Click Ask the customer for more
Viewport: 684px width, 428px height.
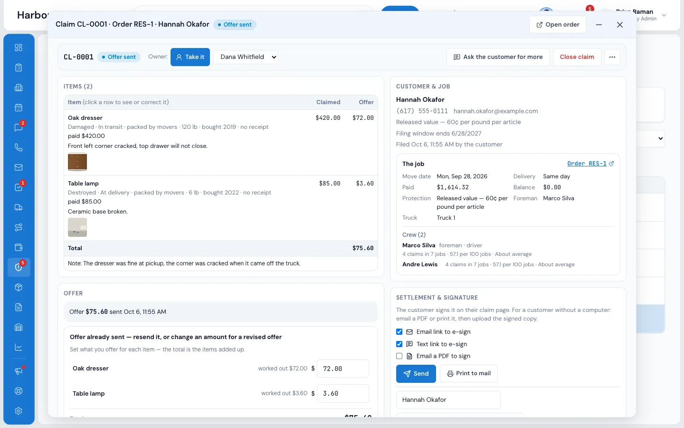(498, 57)
